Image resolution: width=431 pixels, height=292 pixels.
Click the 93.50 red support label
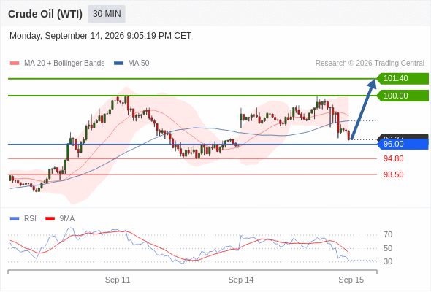pos(393,174)
